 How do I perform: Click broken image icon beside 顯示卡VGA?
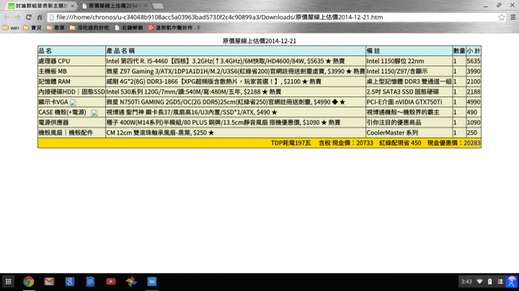pyautogui.click(x=73, y=102)
